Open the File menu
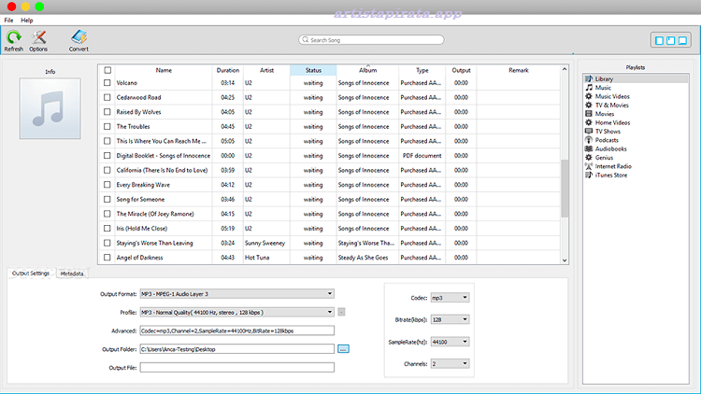The width and height of the screenshot is (701, 394). tap(8, 20)
